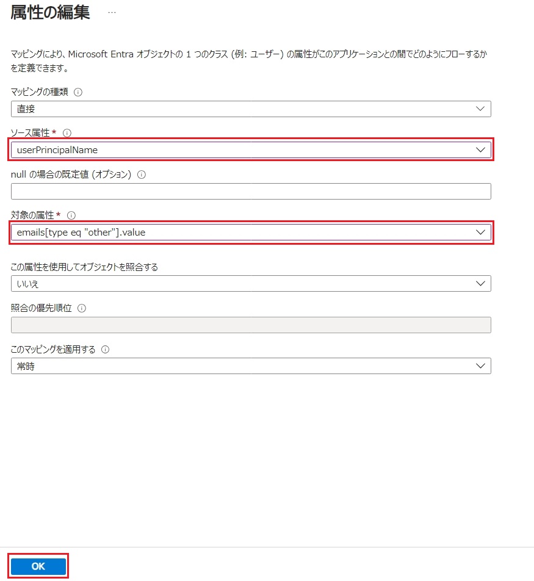Click the chevron arrow of ソース属性 combo box
Image resolution: width=534 pixels, height=581 pixels.
(481, 150)
